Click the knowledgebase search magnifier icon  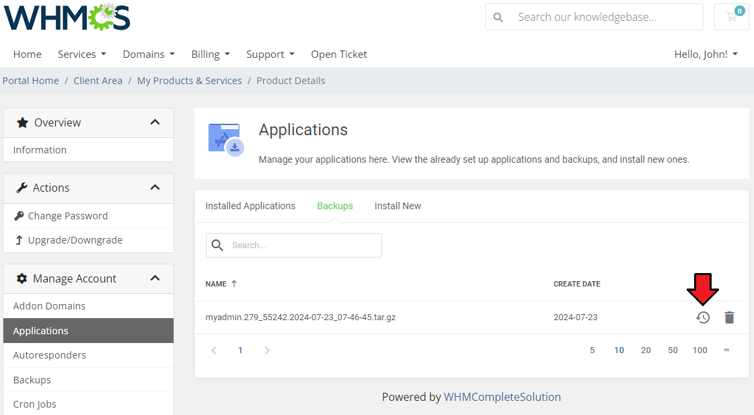498,17
